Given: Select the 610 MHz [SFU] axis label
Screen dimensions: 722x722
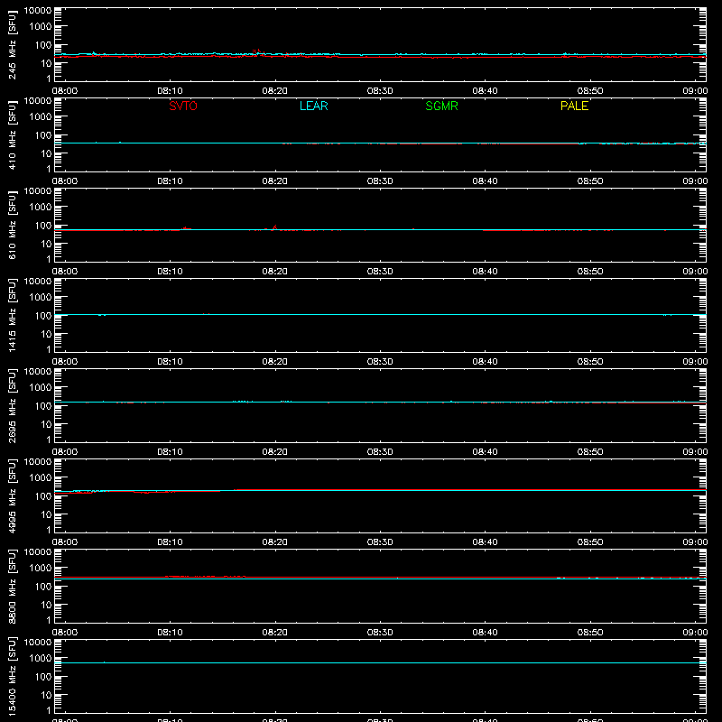Looking at the screenshot, I should [x=12, y=225].
